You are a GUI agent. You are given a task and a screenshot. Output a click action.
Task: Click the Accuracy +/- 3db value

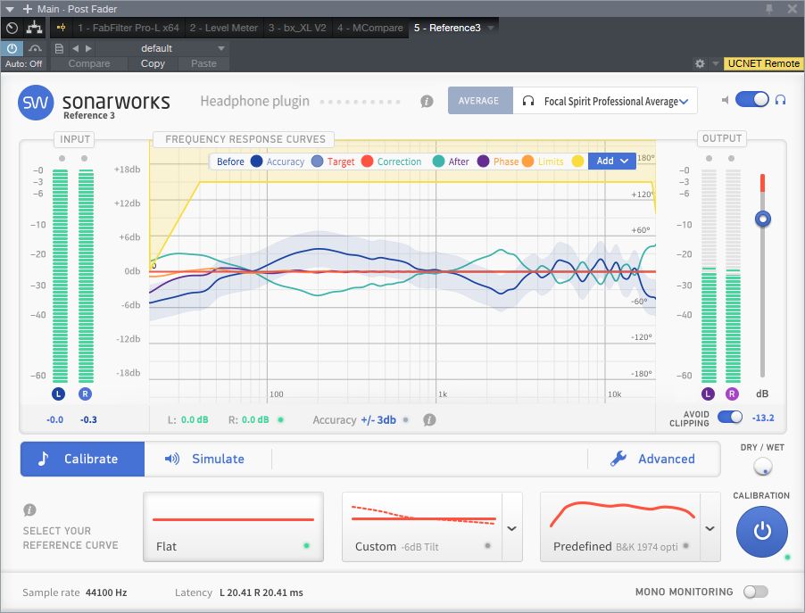coord(378,420)
